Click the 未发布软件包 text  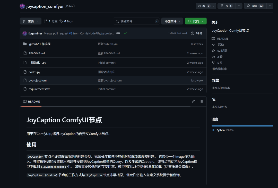(220, 107)
